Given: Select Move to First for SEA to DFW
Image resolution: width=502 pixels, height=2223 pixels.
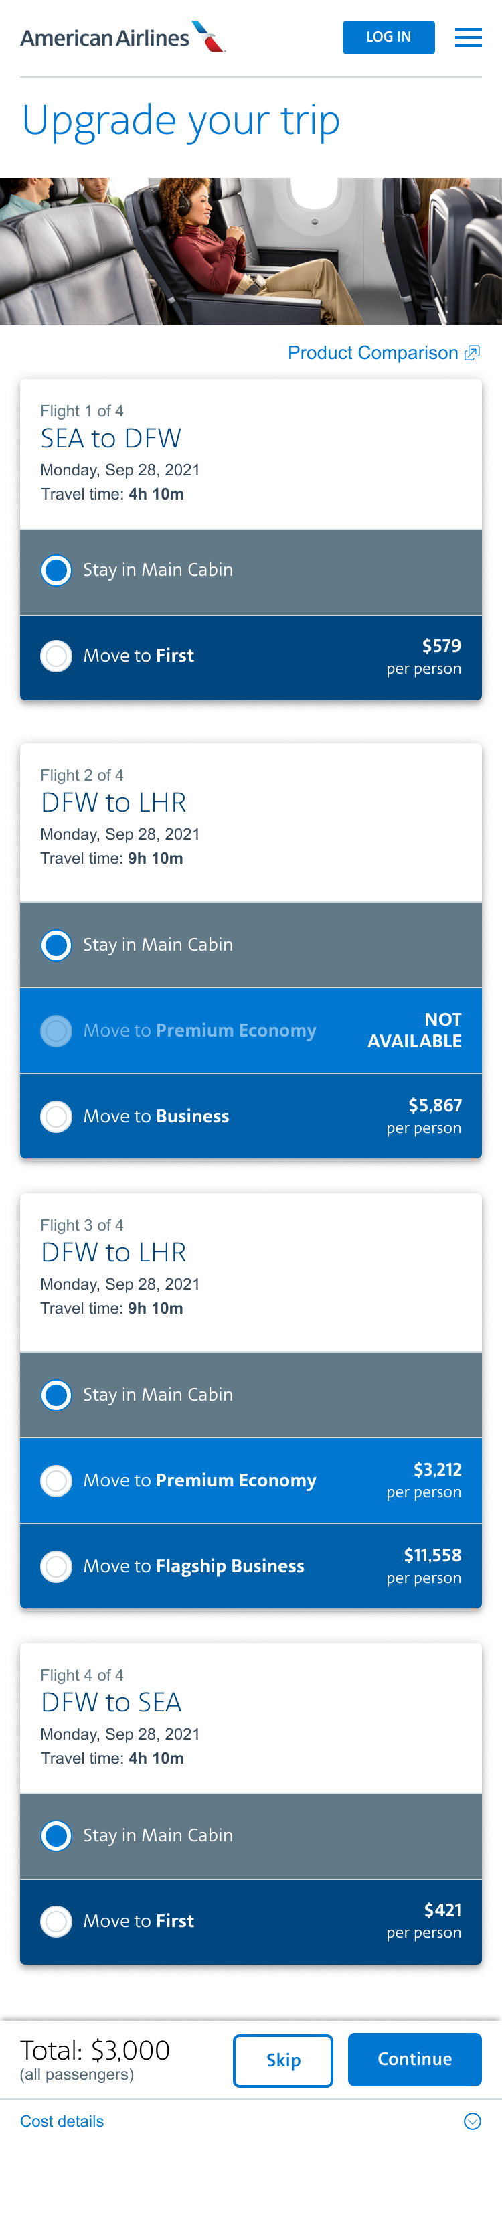Looking at the screenshot, I should 57,656.
